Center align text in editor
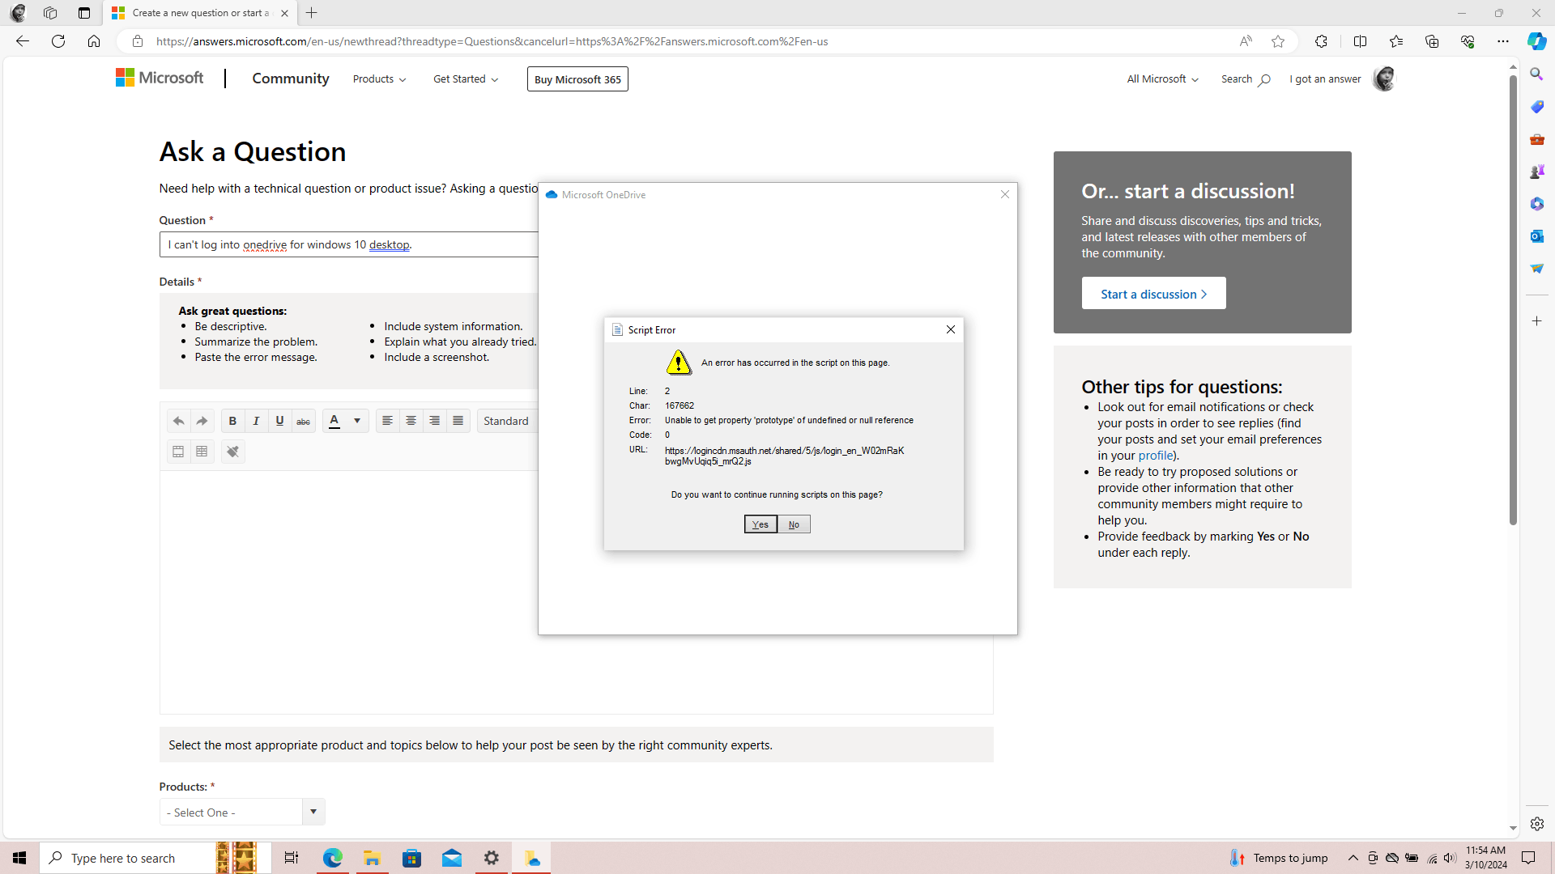Screen dimensions: 1555x874 pyautogui.click(x=411, y=421)
